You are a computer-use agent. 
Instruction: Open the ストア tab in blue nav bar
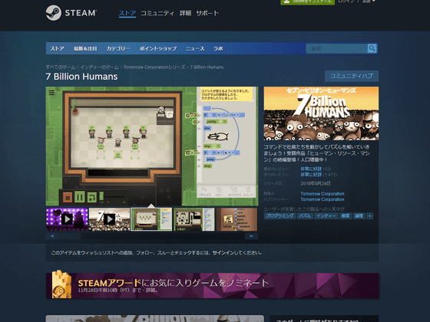[57, 48]
